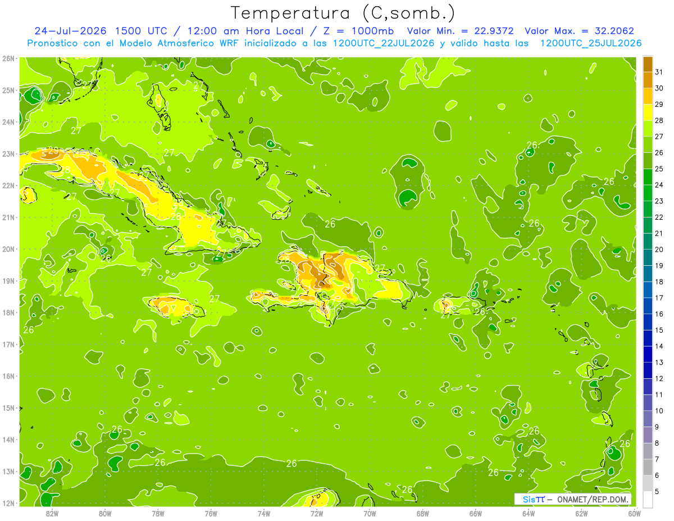Click the '1200UTC_25JUL2026' valid-until time text

coord(591,43)
